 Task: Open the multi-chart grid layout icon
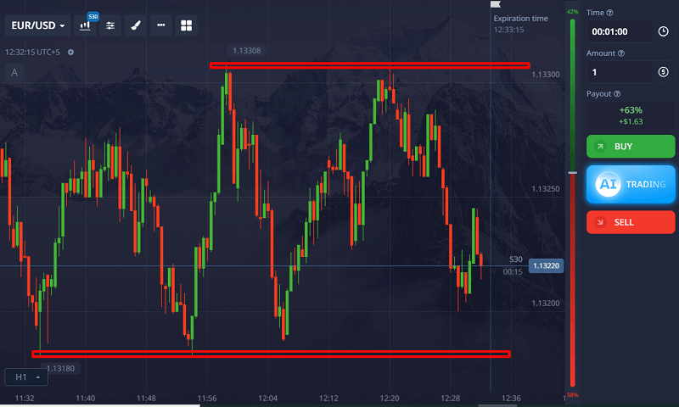186,25
